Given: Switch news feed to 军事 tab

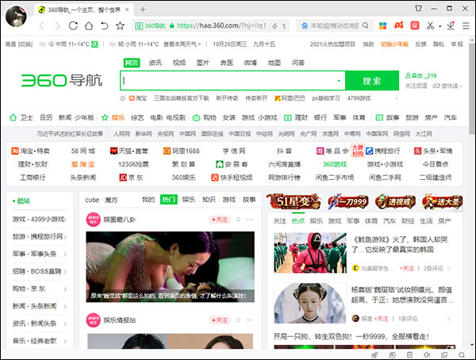Looking at the screenshot, I should pyautogui.click(x=353, y=221).
